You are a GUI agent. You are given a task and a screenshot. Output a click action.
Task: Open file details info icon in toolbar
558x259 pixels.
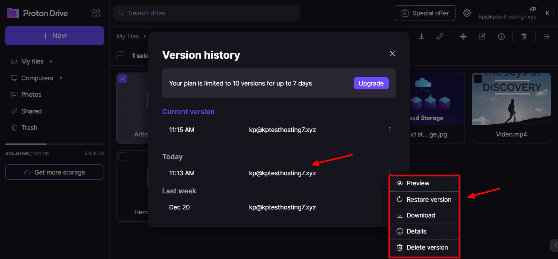501,36
